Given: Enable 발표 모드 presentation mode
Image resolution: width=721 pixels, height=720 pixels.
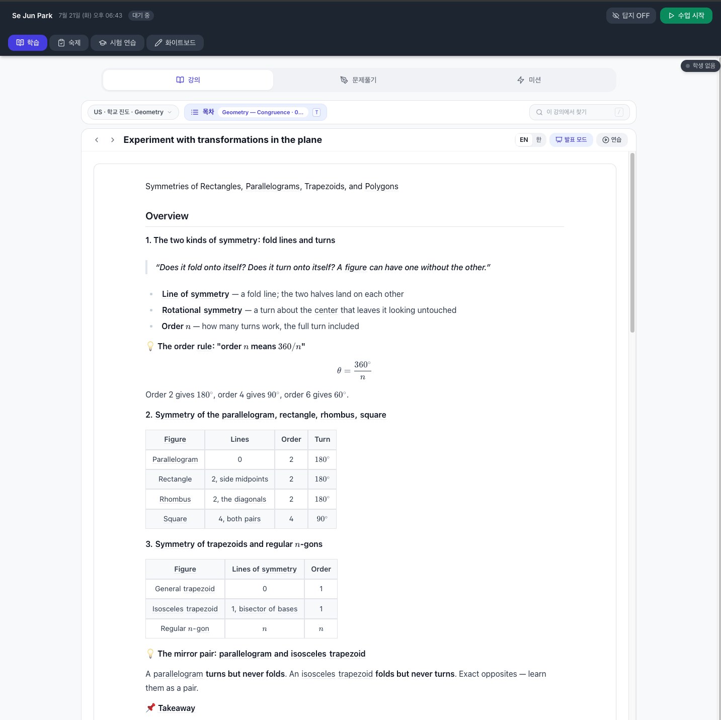Looking at the screenshot, I should pyautogui.click(x=571, y=140).
